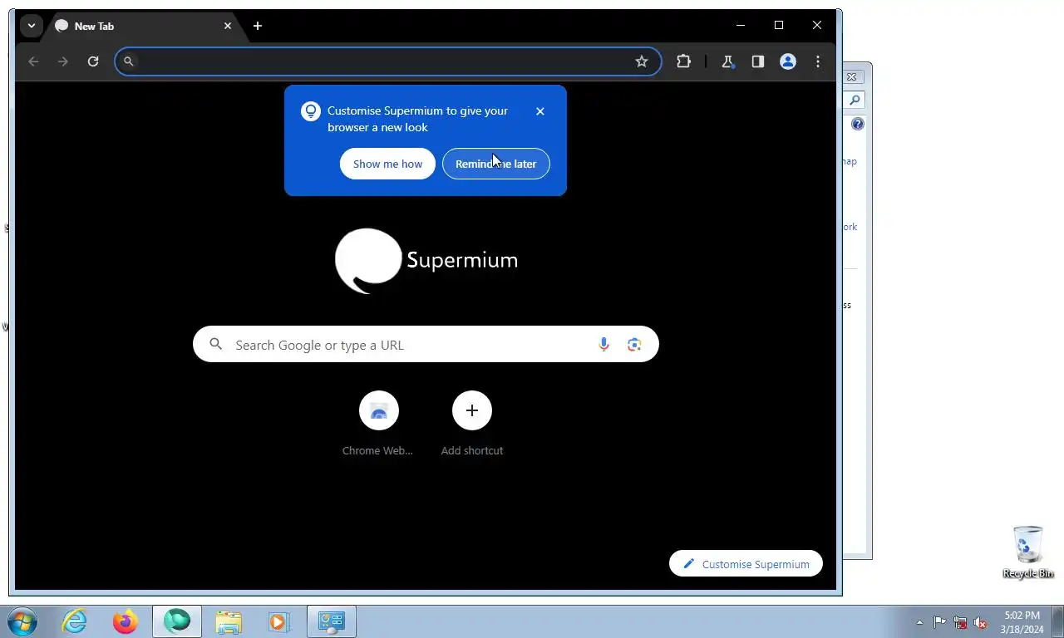This screenshot has height=638, width=1064.
Task: Bookmark this tab with star icon
Action: click(x=642, y=61)
